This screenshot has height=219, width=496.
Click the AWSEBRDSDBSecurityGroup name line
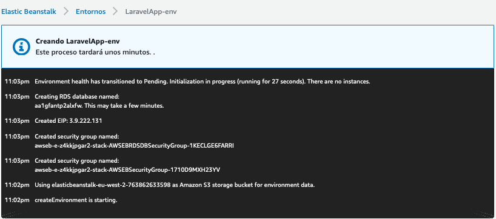click(x=134, y=146)
